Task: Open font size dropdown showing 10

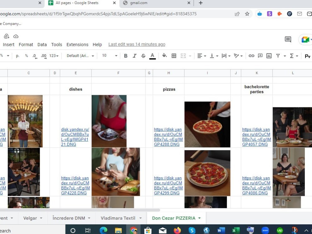Action: coord(110,56)
